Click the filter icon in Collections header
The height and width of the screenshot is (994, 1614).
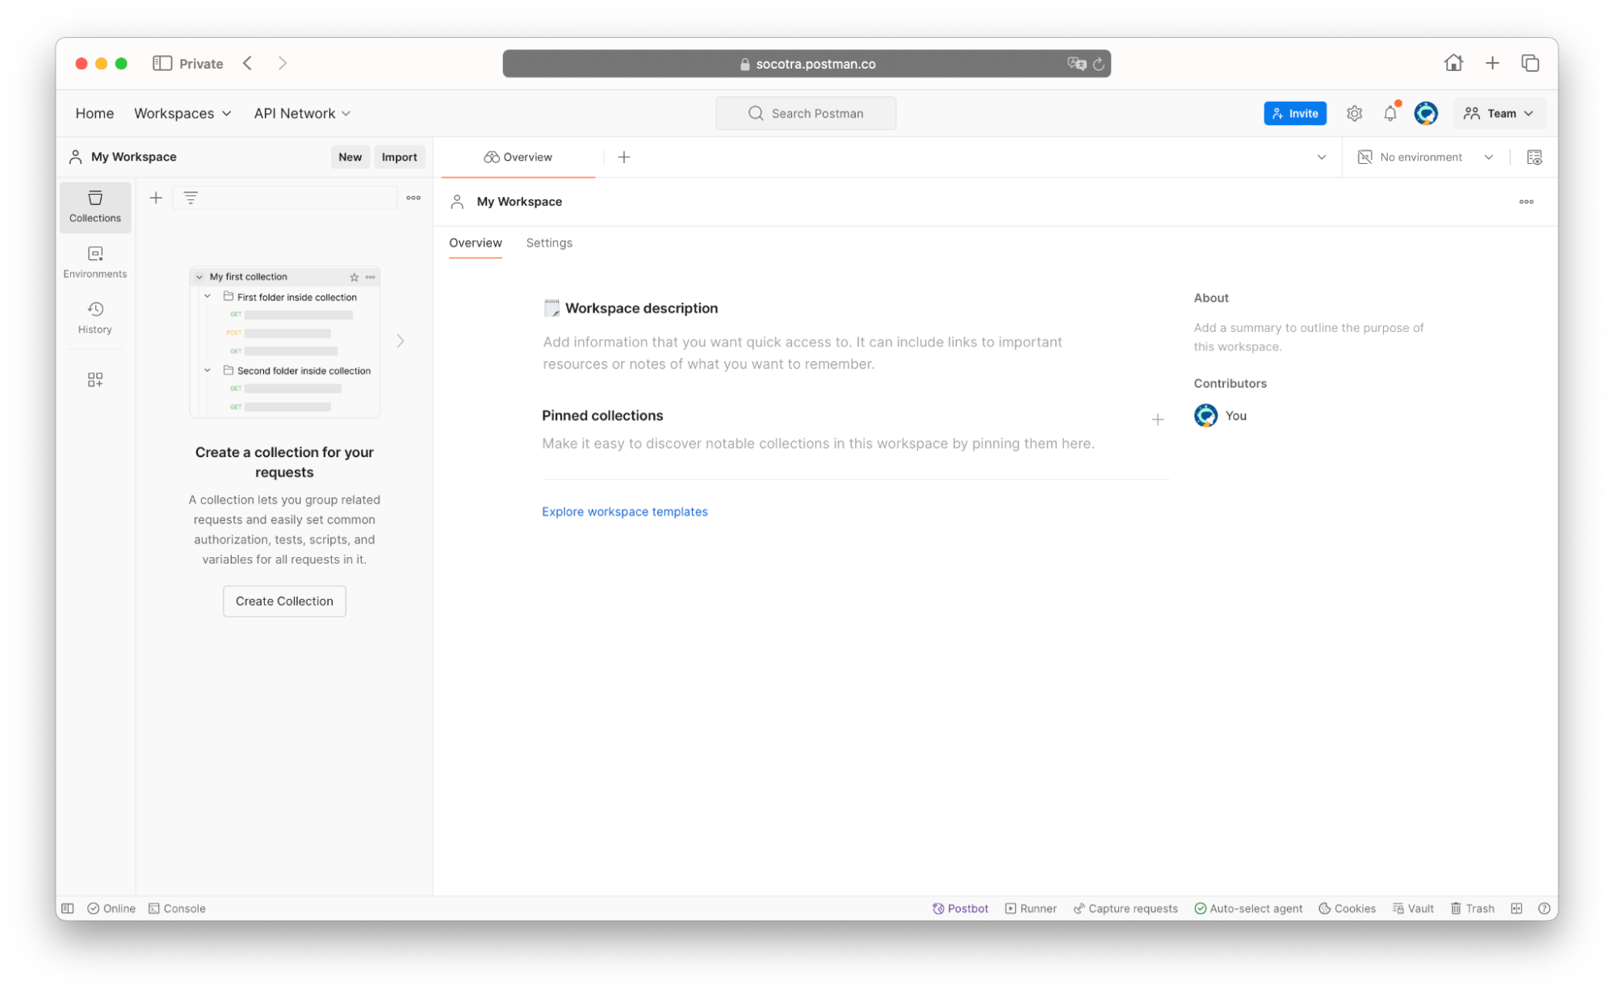click(191, 197)
